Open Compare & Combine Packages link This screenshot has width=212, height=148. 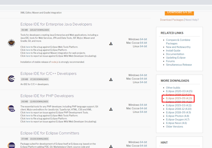coord(178,42)
